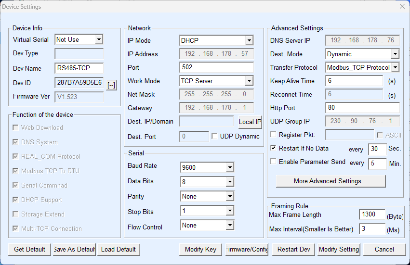Click the Load Default button
Viewport: 410px width, 265px height.
119,249
